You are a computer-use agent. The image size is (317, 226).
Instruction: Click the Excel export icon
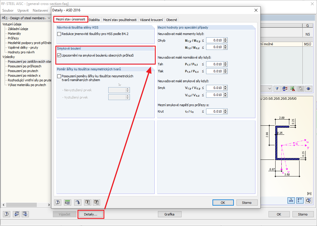point(293,89)
